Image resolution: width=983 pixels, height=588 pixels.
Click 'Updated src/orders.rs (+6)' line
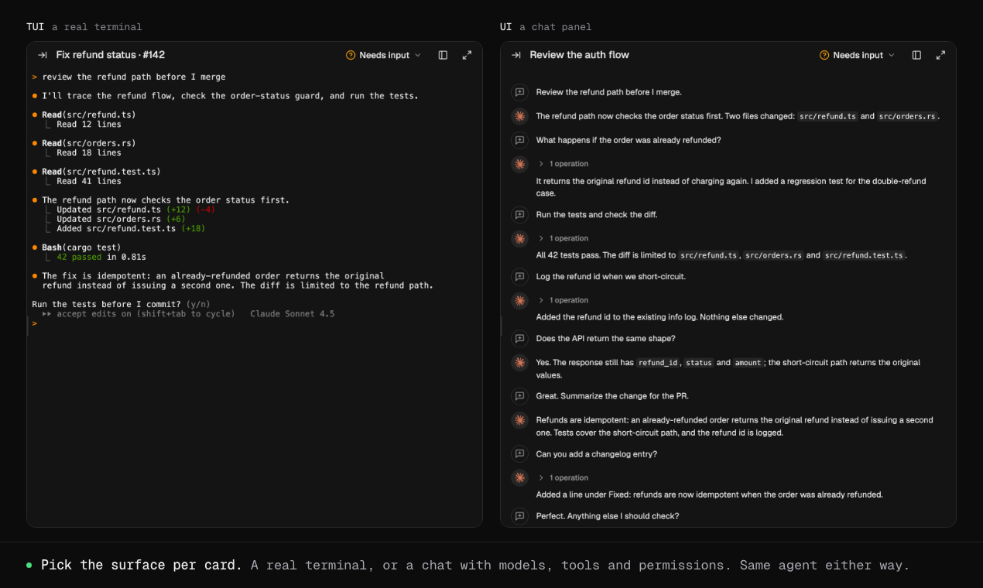[x=121, y=219]
